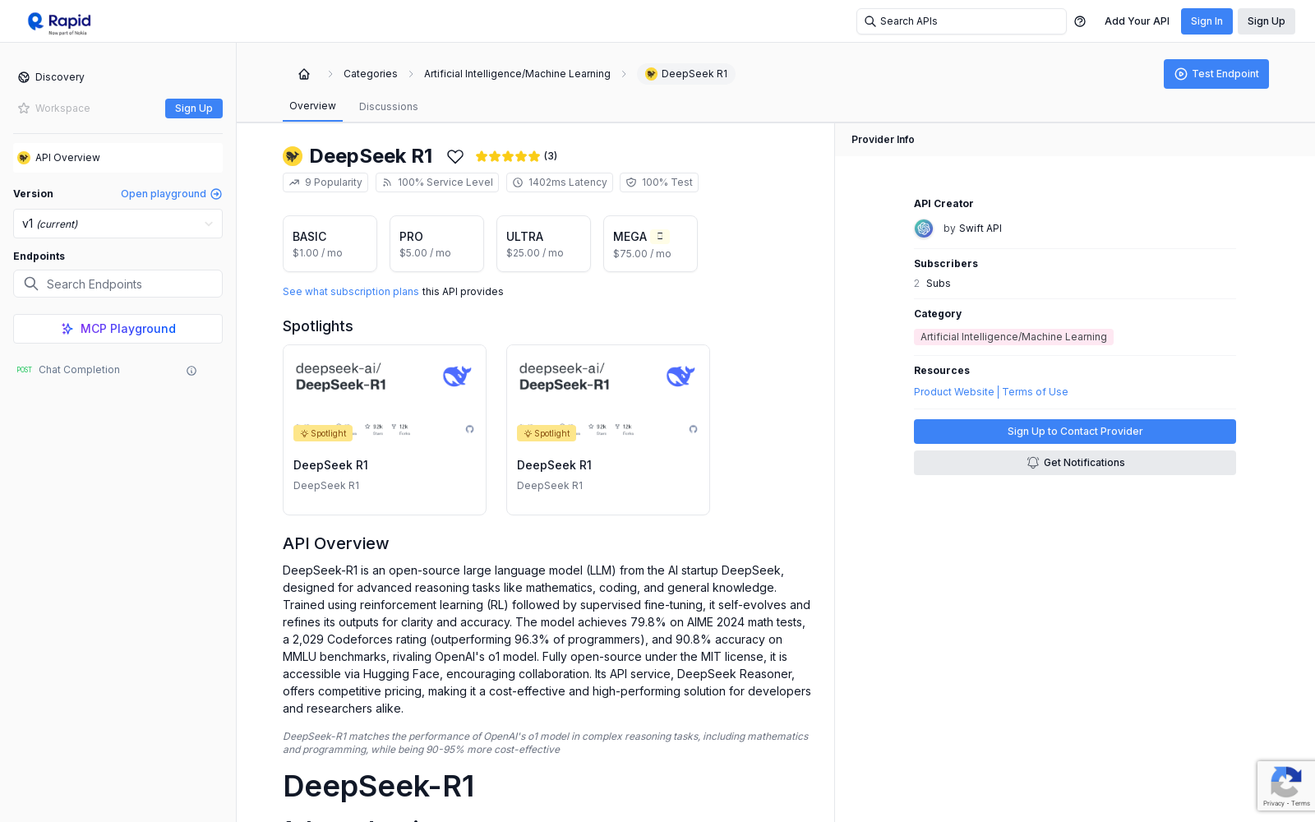The height and width of the screenshot is (822, 1315).
Task: Click the reCAPTCHA Privacy link
Action: pyautogui.click(x=1273, y=803)
